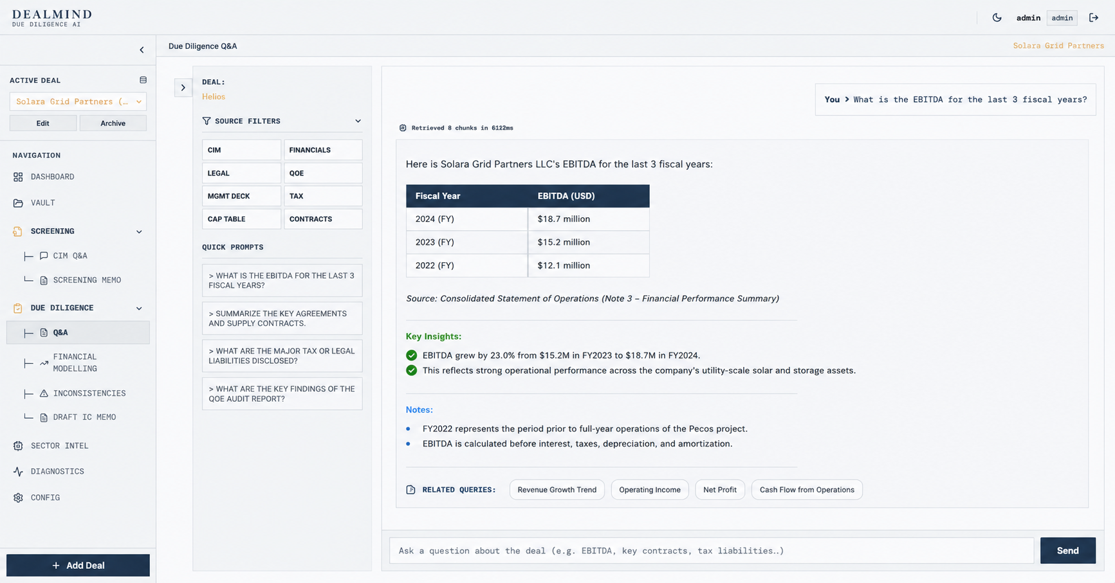Click the Helios deal link
Image resolution: width=1115 pixels, height=583 pixels.
pyautogui.click(x=214, y=97)
